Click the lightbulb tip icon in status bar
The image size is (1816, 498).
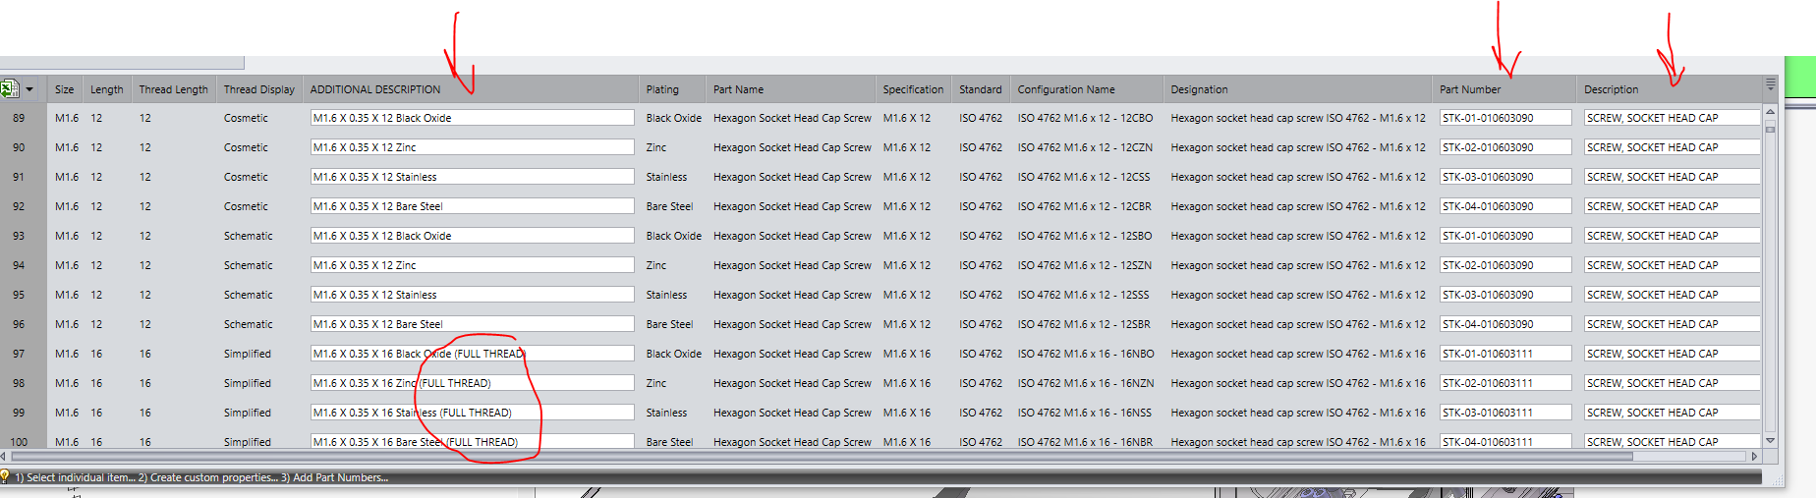pyautogui.click(x=5, y=476)
